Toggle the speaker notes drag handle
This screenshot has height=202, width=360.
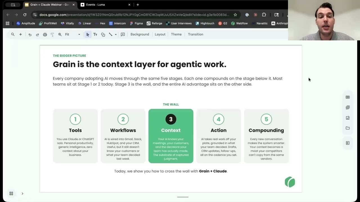coord(183,197)
